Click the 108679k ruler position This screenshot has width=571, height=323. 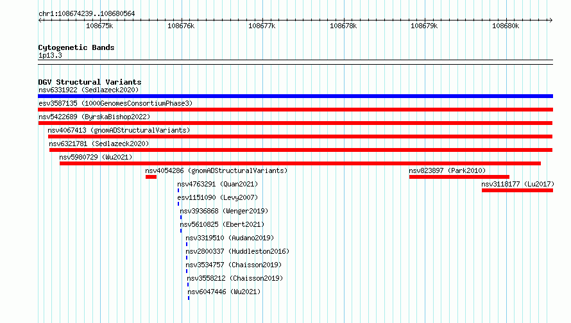(x=424, y=26)
